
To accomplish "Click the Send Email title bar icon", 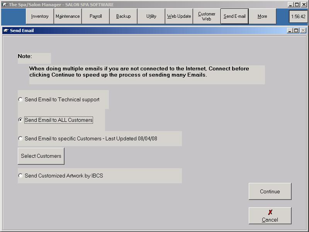I will (x=6, y=31).
